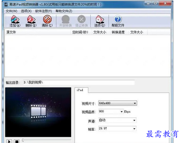Expand the audio channel (声道) dropdown

[134, 120]
